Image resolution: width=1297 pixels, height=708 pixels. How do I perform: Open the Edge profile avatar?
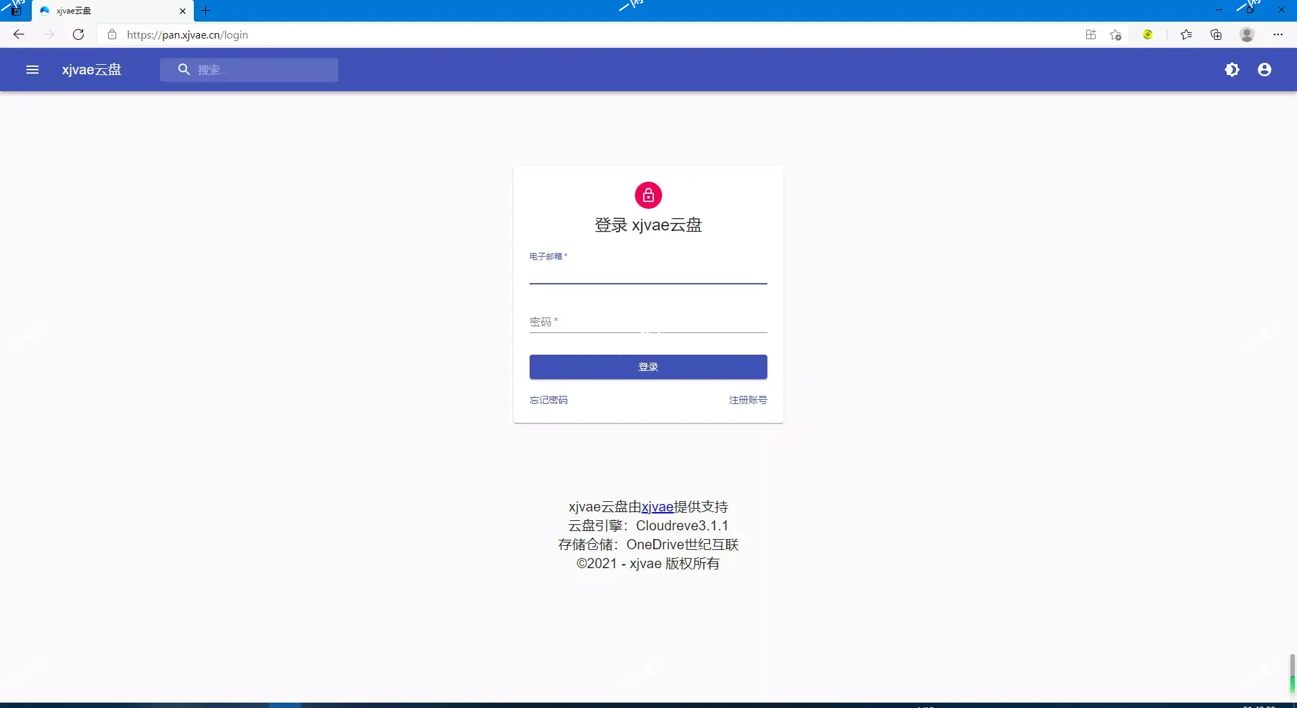click(1246, 34)
